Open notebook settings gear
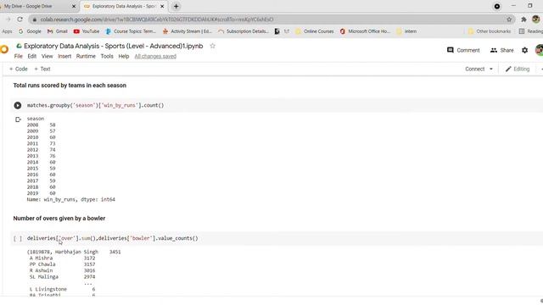Screen dimensions: 543x305 [x=524, y=50]
